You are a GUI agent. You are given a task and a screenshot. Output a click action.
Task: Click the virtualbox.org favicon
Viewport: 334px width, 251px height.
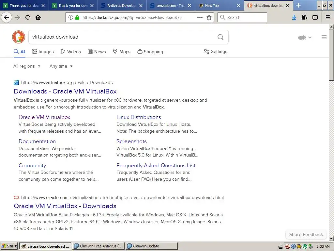pos(16,83)
